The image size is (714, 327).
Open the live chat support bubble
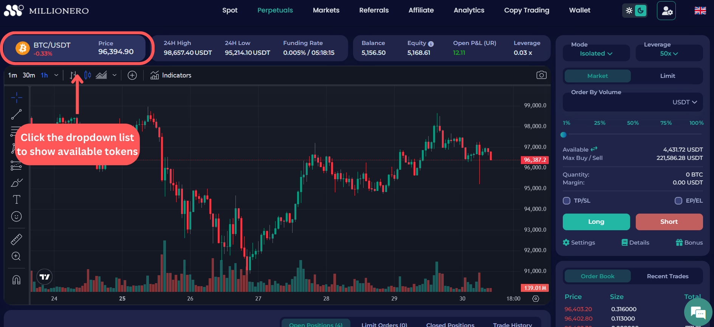(x=698, y=313)
